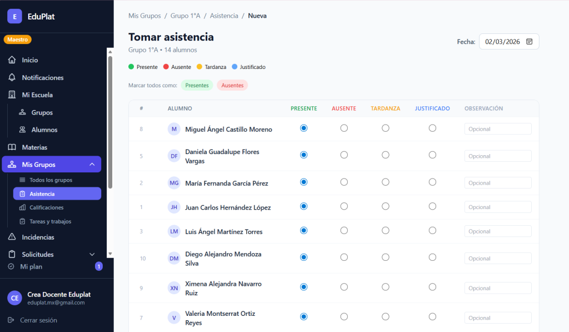Click observation field for María Fernanda García Pérez
The height and width of the screenshot is (332, 569).
click(x=497, y=183)
